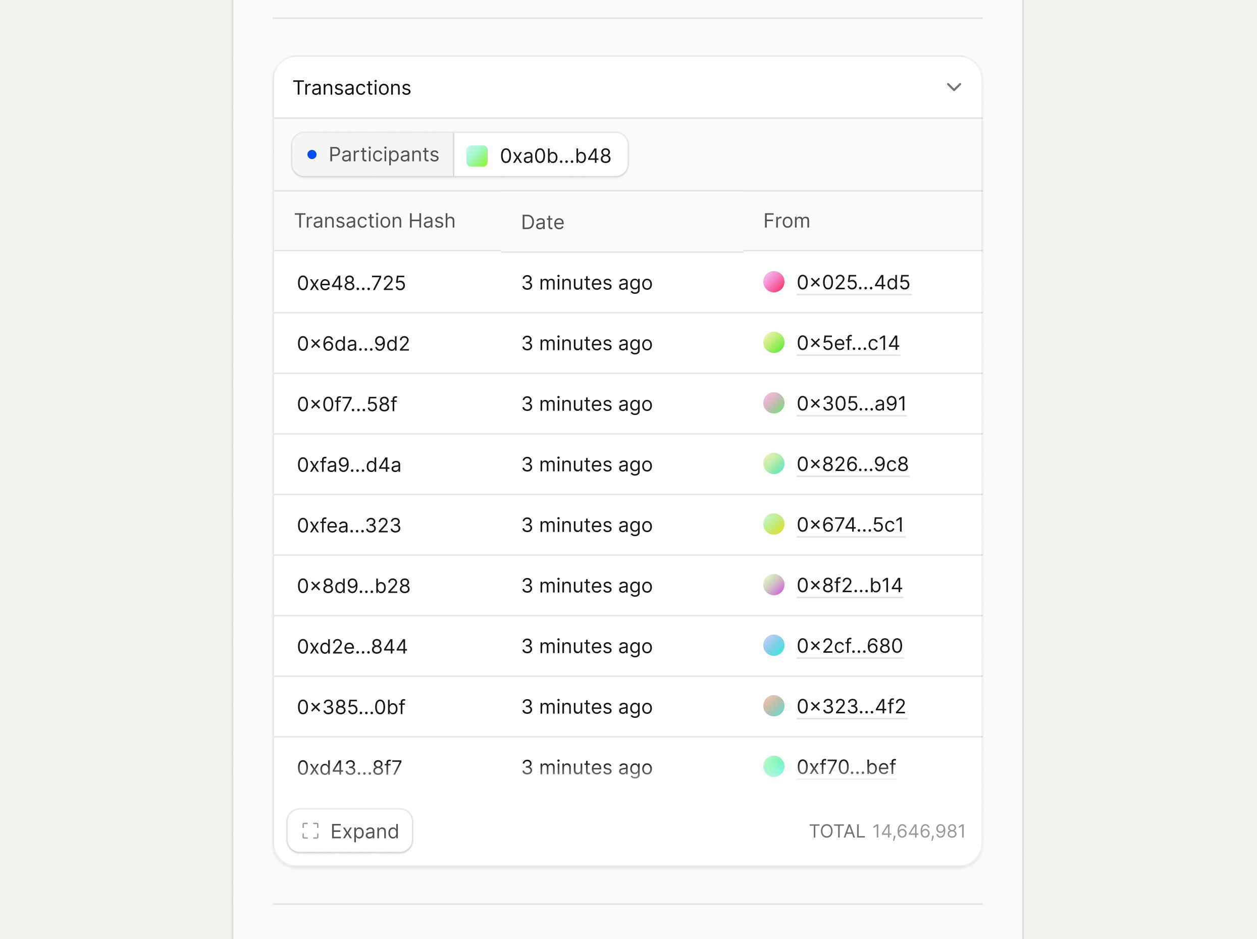
Task: Select the yellow-green avatar beside 0x674...5c1
Action: 774,525
